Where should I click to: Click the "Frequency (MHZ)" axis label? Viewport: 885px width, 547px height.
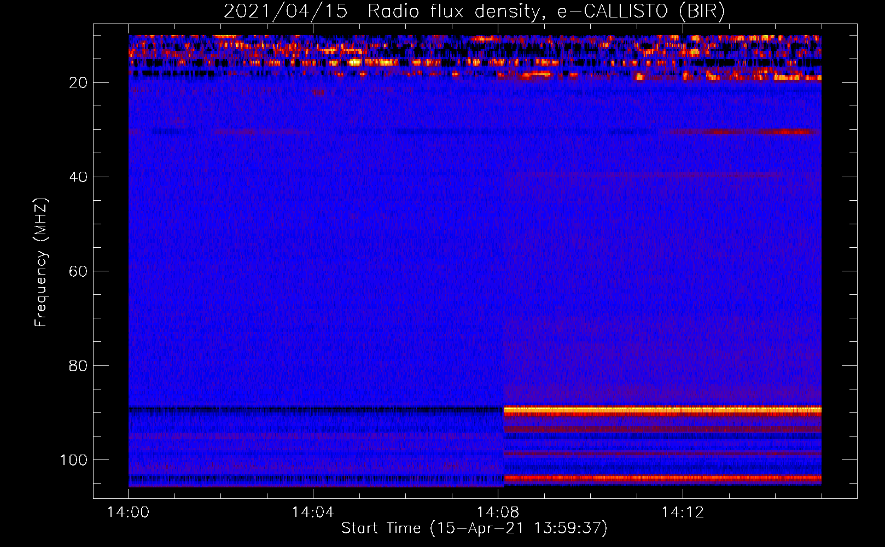coord(41,263)
